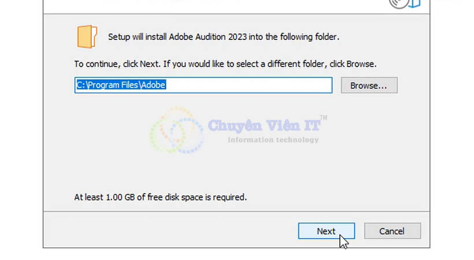Open folder picker with Browse button

point(369,86)
